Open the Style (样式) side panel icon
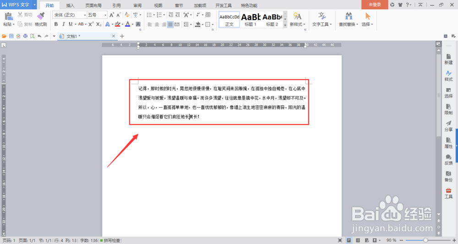Viewport: 458px width, 244px height. click(x=448, y=76)
